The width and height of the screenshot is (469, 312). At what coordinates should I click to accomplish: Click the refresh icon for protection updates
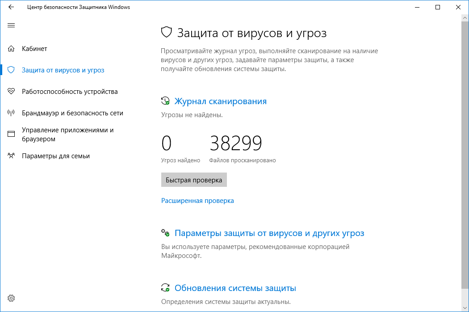click(x=165, y=287)
